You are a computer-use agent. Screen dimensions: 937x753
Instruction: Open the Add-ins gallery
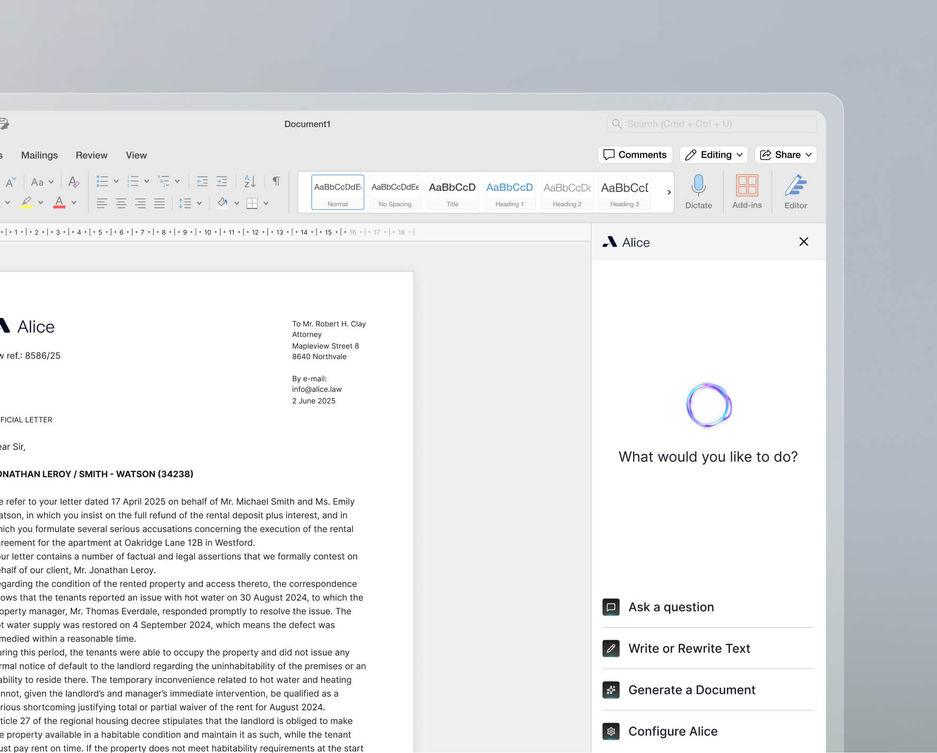point(747,192)
